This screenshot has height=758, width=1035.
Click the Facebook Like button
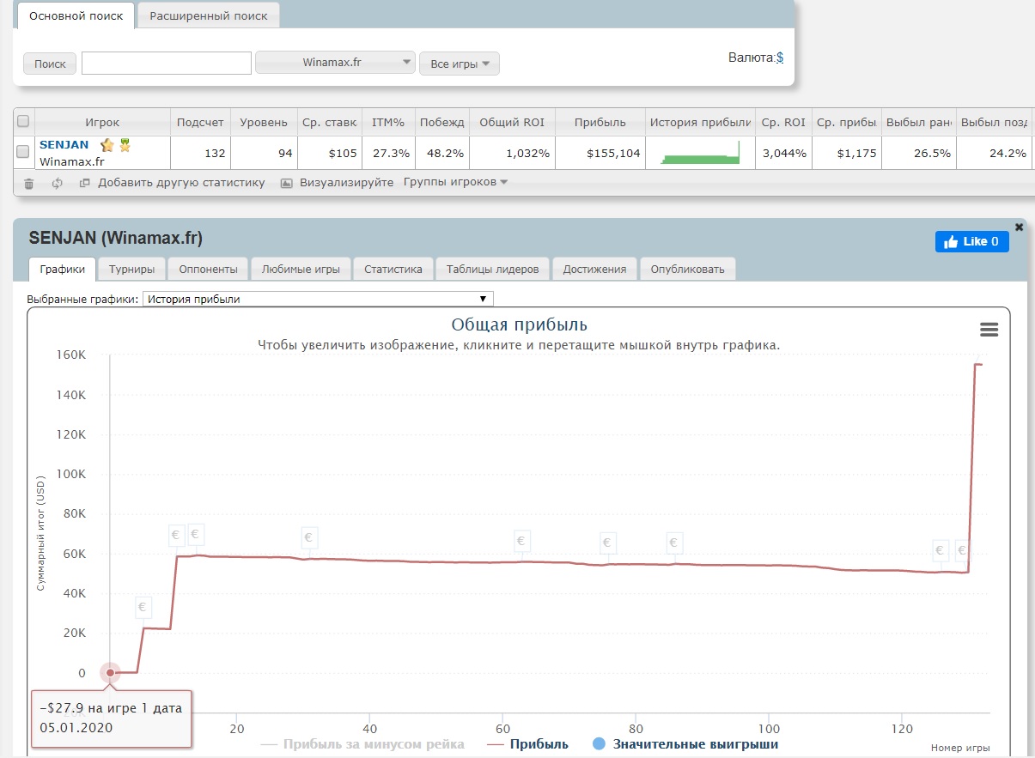pos(971,242)
